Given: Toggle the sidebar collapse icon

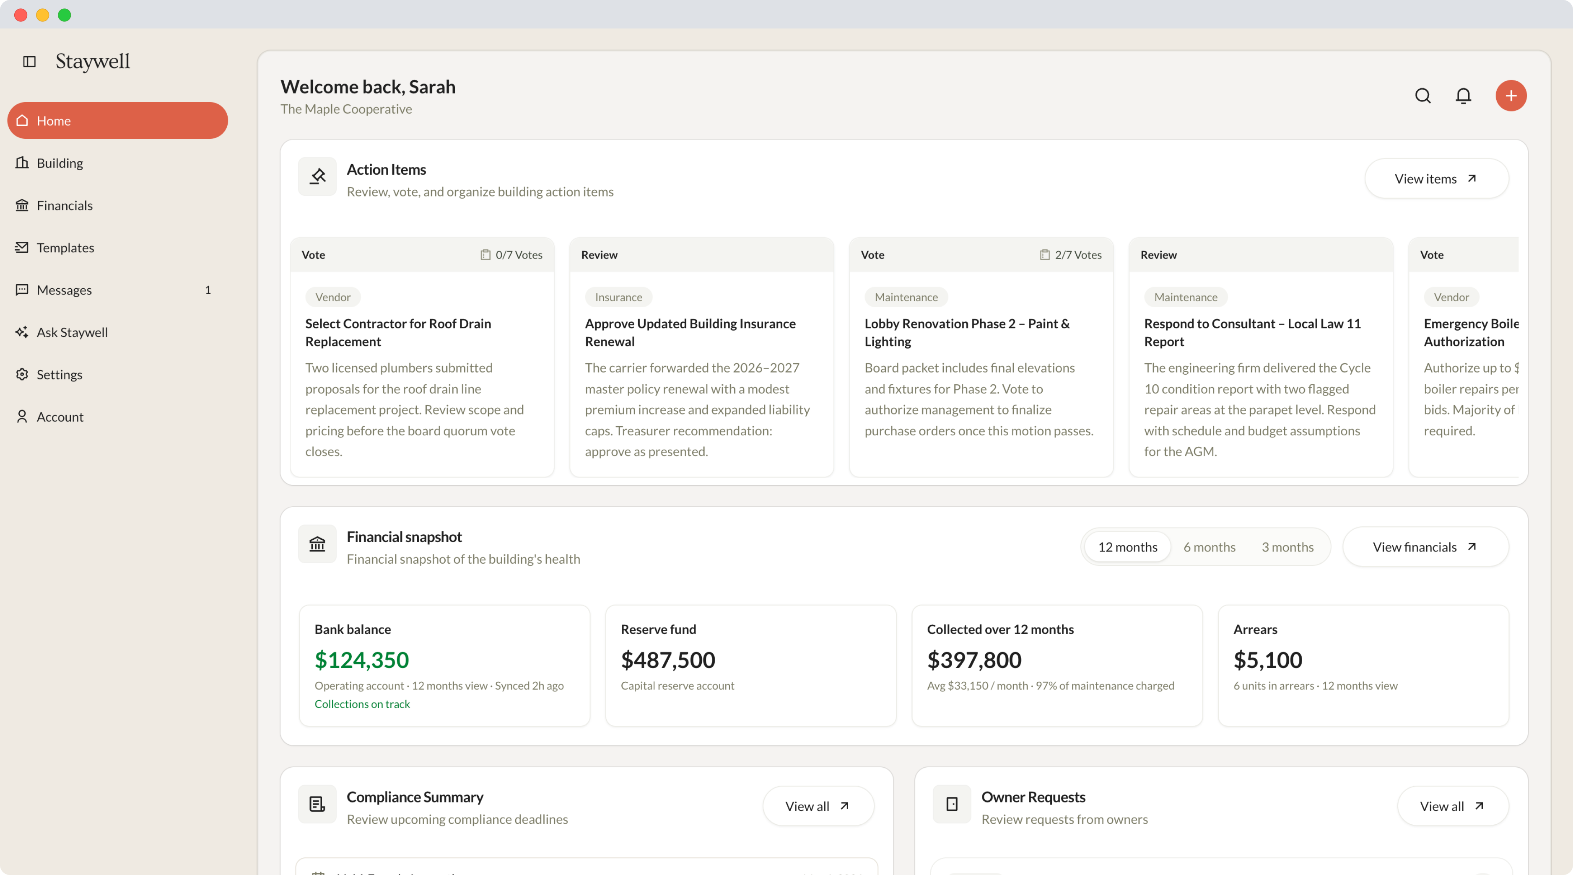Looking at the screenshot, I should point(29,61).
